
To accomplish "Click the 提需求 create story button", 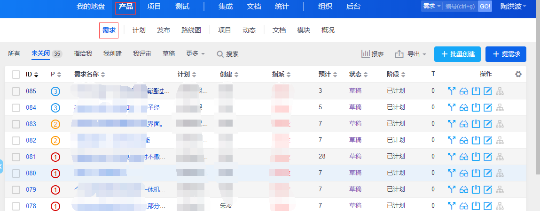I will [x=506, y=54].
